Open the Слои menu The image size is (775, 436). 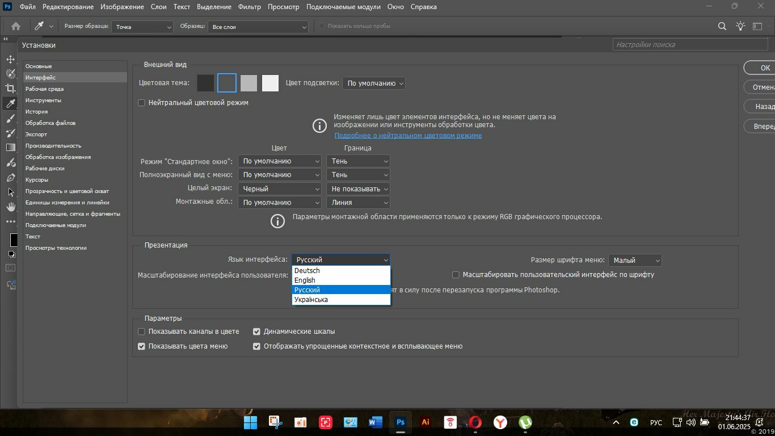coord(159,7)
